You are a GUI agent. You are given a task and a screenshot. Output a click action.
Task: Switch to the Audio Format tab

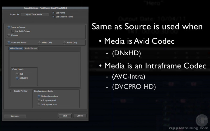click(31, 48)
